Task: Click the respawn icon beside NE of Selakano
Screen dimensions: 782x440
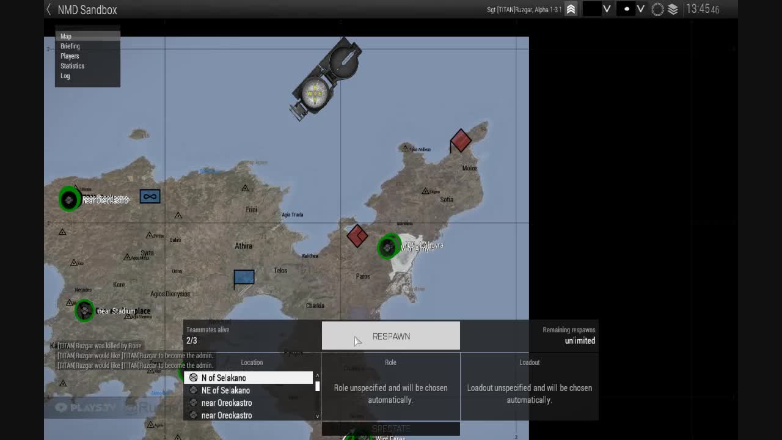Action: tap(194, 390)
